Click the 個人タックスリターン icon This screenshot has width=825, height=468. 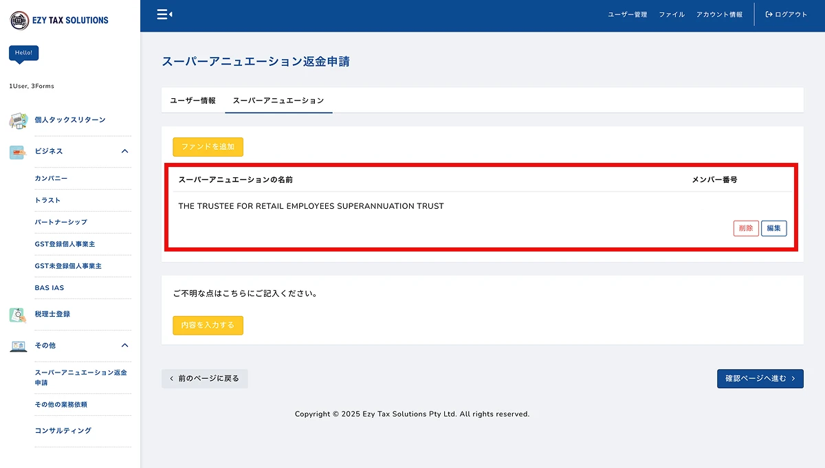pos(19,120)
